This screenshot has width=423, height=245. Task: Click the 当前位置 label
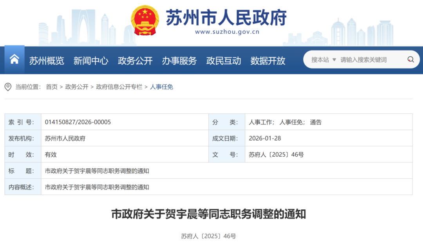(x=28, y=87)
